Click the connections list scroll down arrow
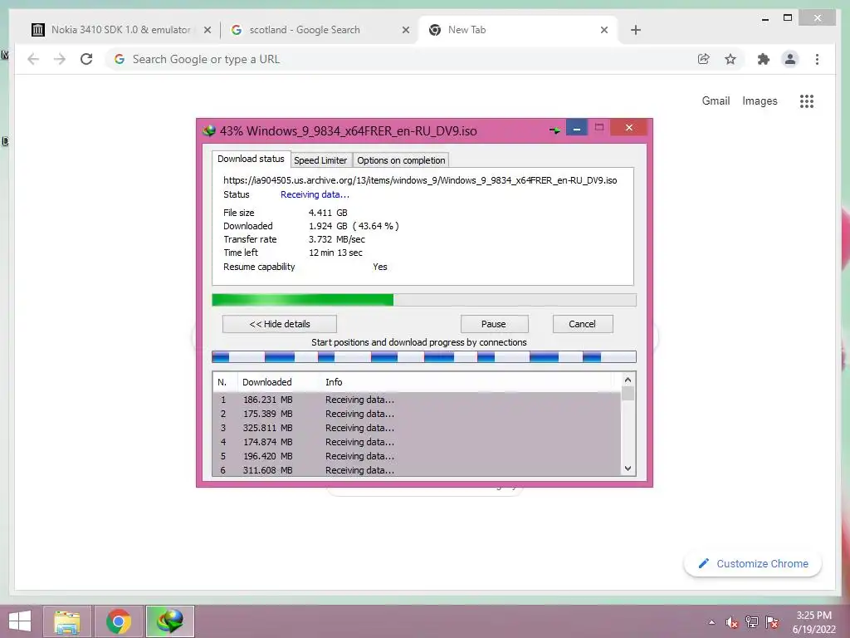 [x=628, y=469]
